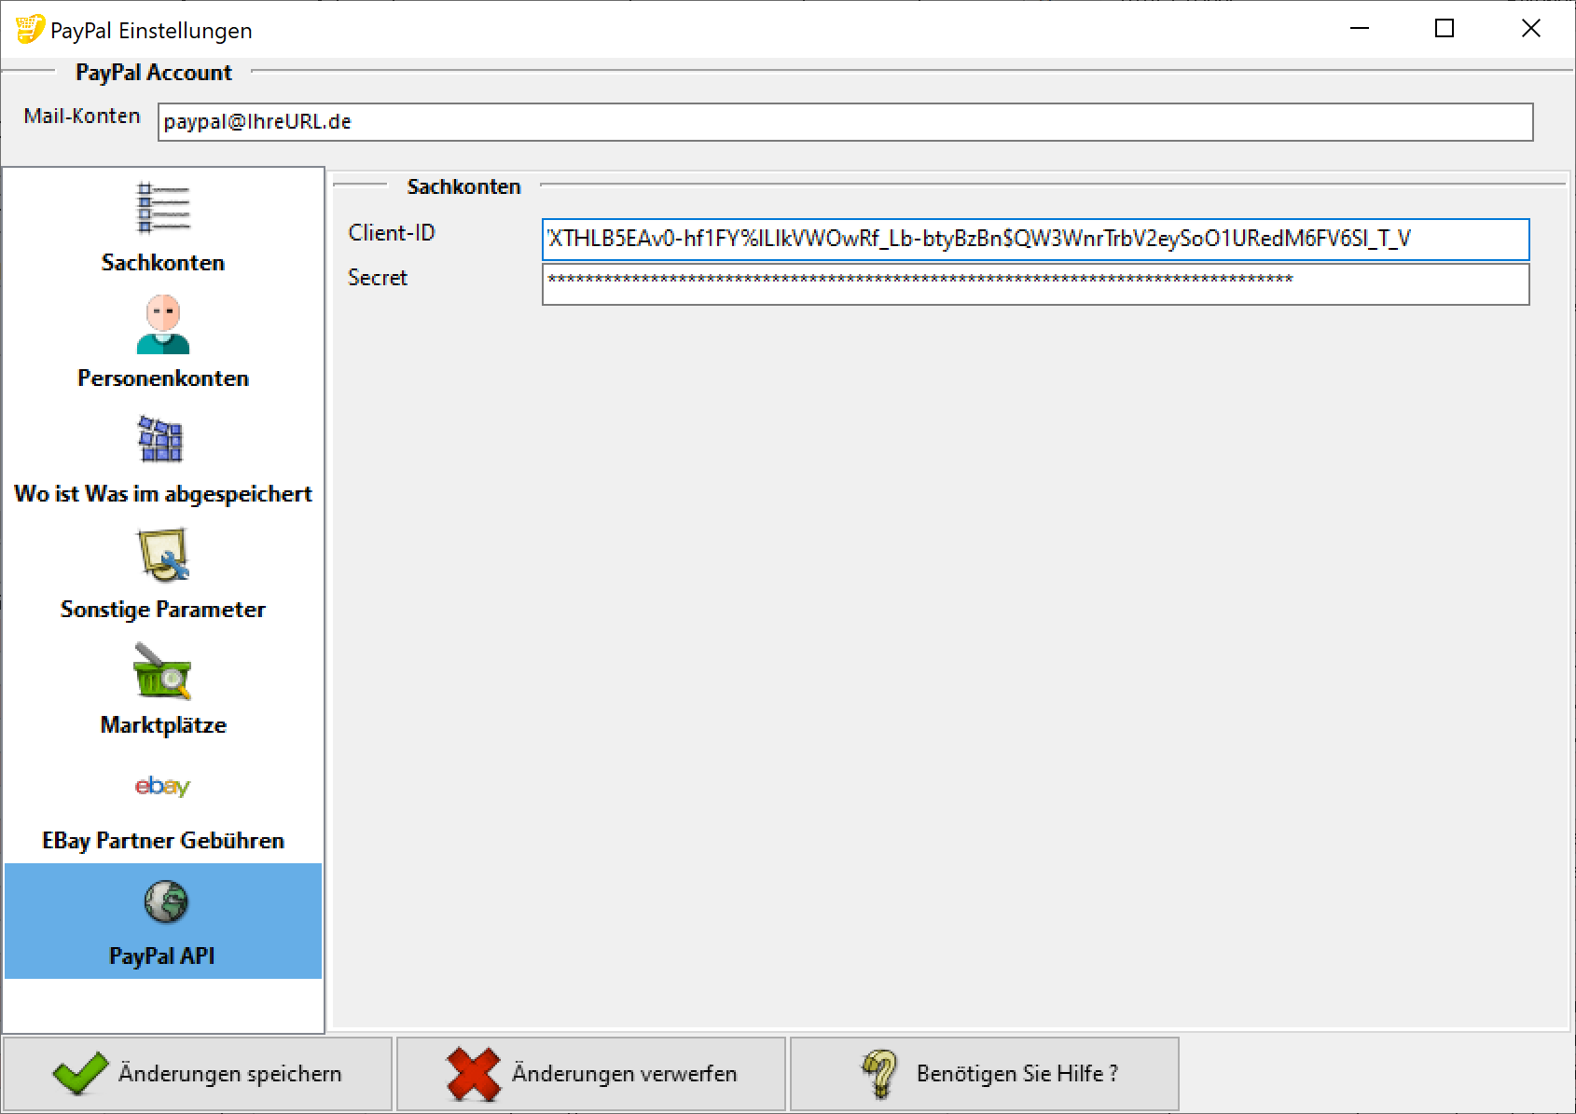Open the Wo ist Was grid icon
This screenshot has height=1114, width=1576.
point(161,439)
